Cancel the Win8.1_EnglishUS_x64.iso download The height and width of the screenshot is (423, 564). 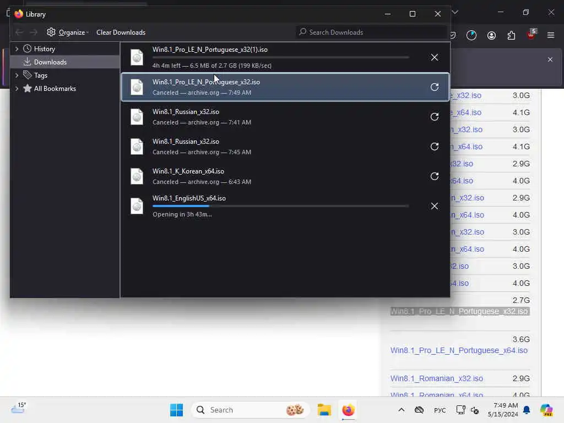tap(434, 206)
